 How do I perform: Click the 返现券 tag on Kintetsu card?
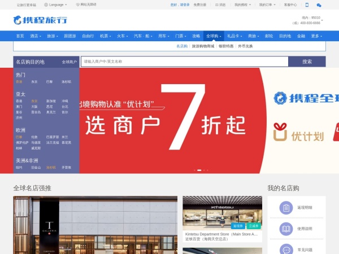238,226
